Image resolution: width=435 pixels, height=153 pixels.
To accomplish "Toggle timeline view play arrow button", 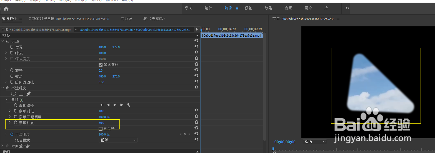I will 197,29.
